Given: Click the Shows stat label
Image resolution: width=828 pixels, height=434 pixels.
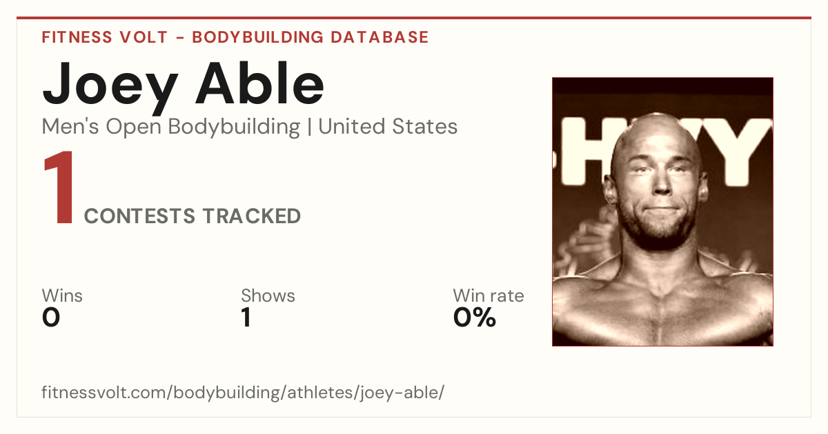Looking at the screenshot, I should point(268,296).
